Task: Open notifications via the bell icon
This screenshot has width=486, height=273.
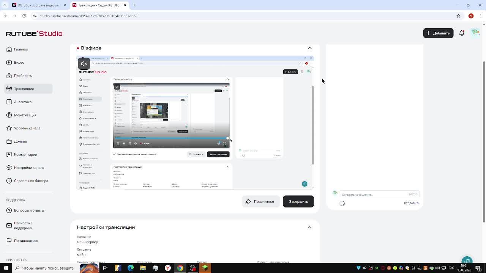Action: click(x=462, y=33)
